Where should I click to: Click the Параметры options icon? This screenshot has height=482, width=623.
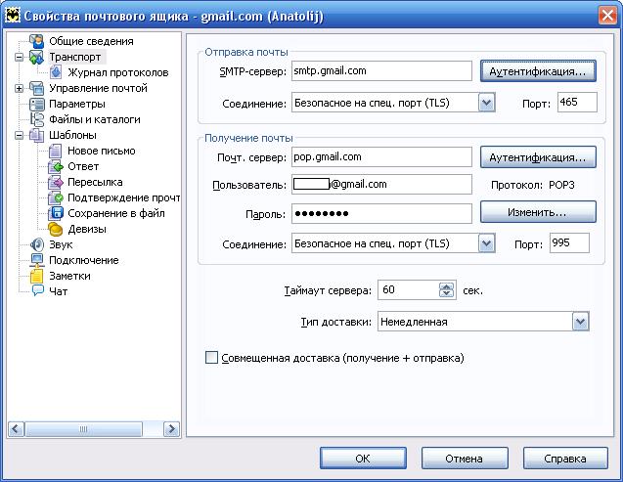(x=36, y=104)
